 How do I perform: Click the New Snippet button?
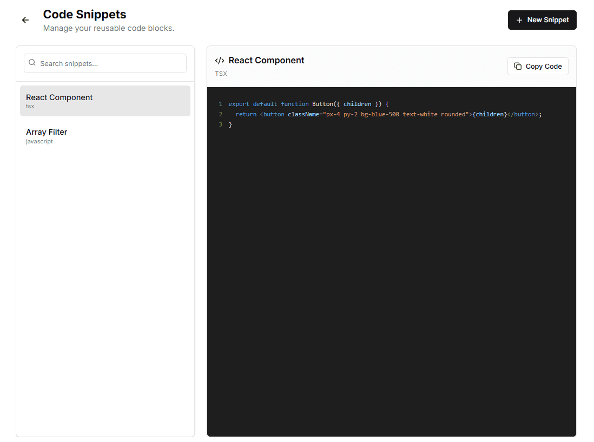542,19
